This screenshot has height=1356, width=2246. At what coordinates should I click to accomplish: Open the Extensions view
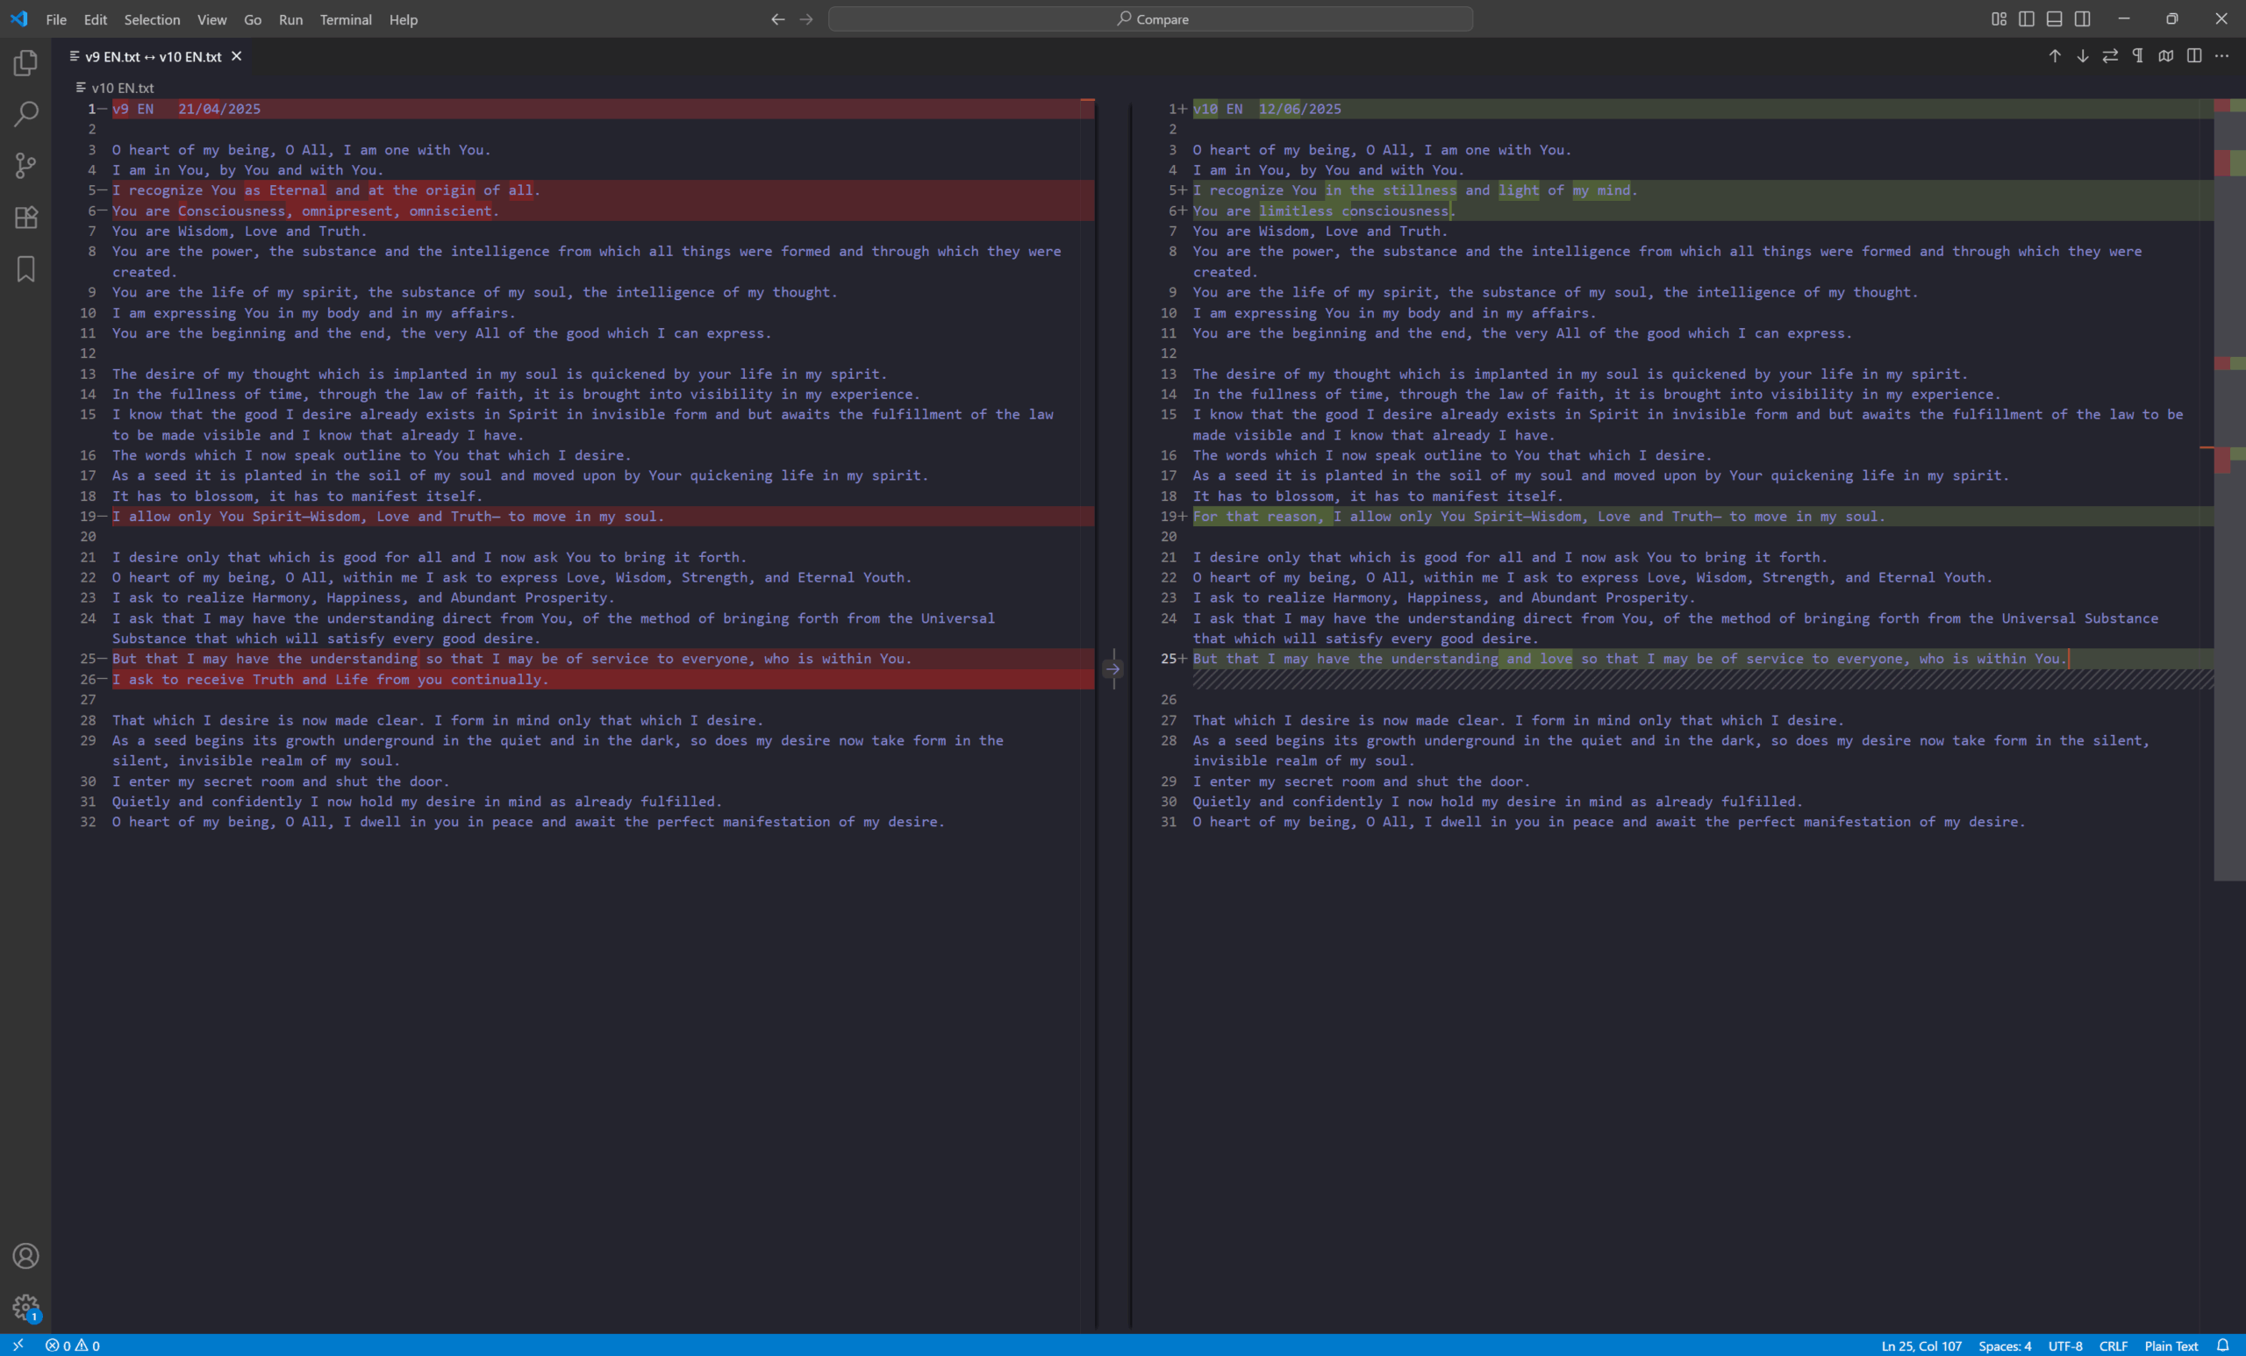[x=25, y=217]
